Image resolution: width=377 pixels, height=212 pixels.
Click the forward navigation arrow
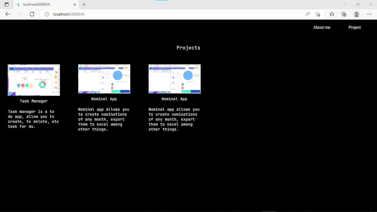point(19,14)
